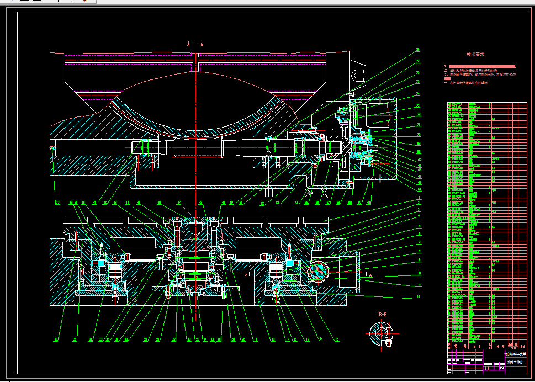Click part callout number 47
Viewport: 535px width, 382px height.
tap(178, 202)
